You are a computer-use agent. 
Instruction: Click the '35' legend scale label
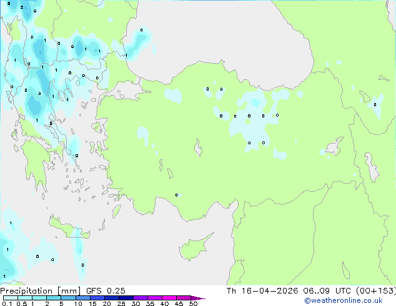click(150, 304)
